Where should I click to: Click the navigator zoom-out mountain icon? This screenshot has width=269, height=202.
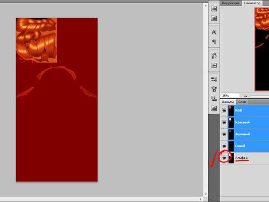pos(245,96)
